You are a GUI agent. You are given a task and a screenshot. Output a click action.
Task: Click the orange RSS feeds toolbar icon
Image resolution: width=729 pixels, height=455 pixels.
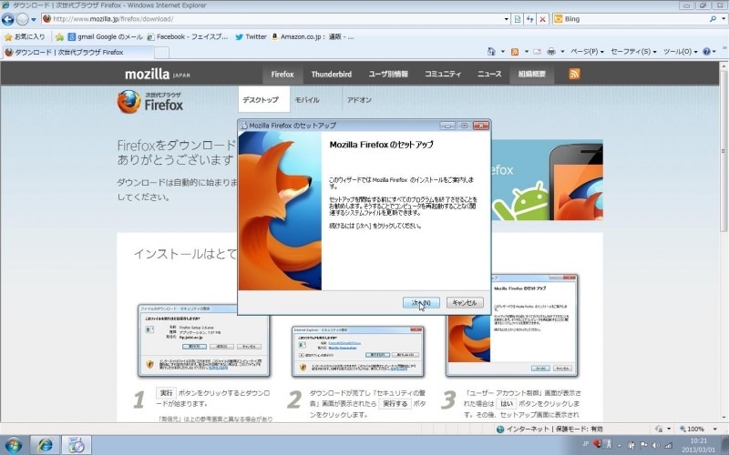[x=515, y=52]
